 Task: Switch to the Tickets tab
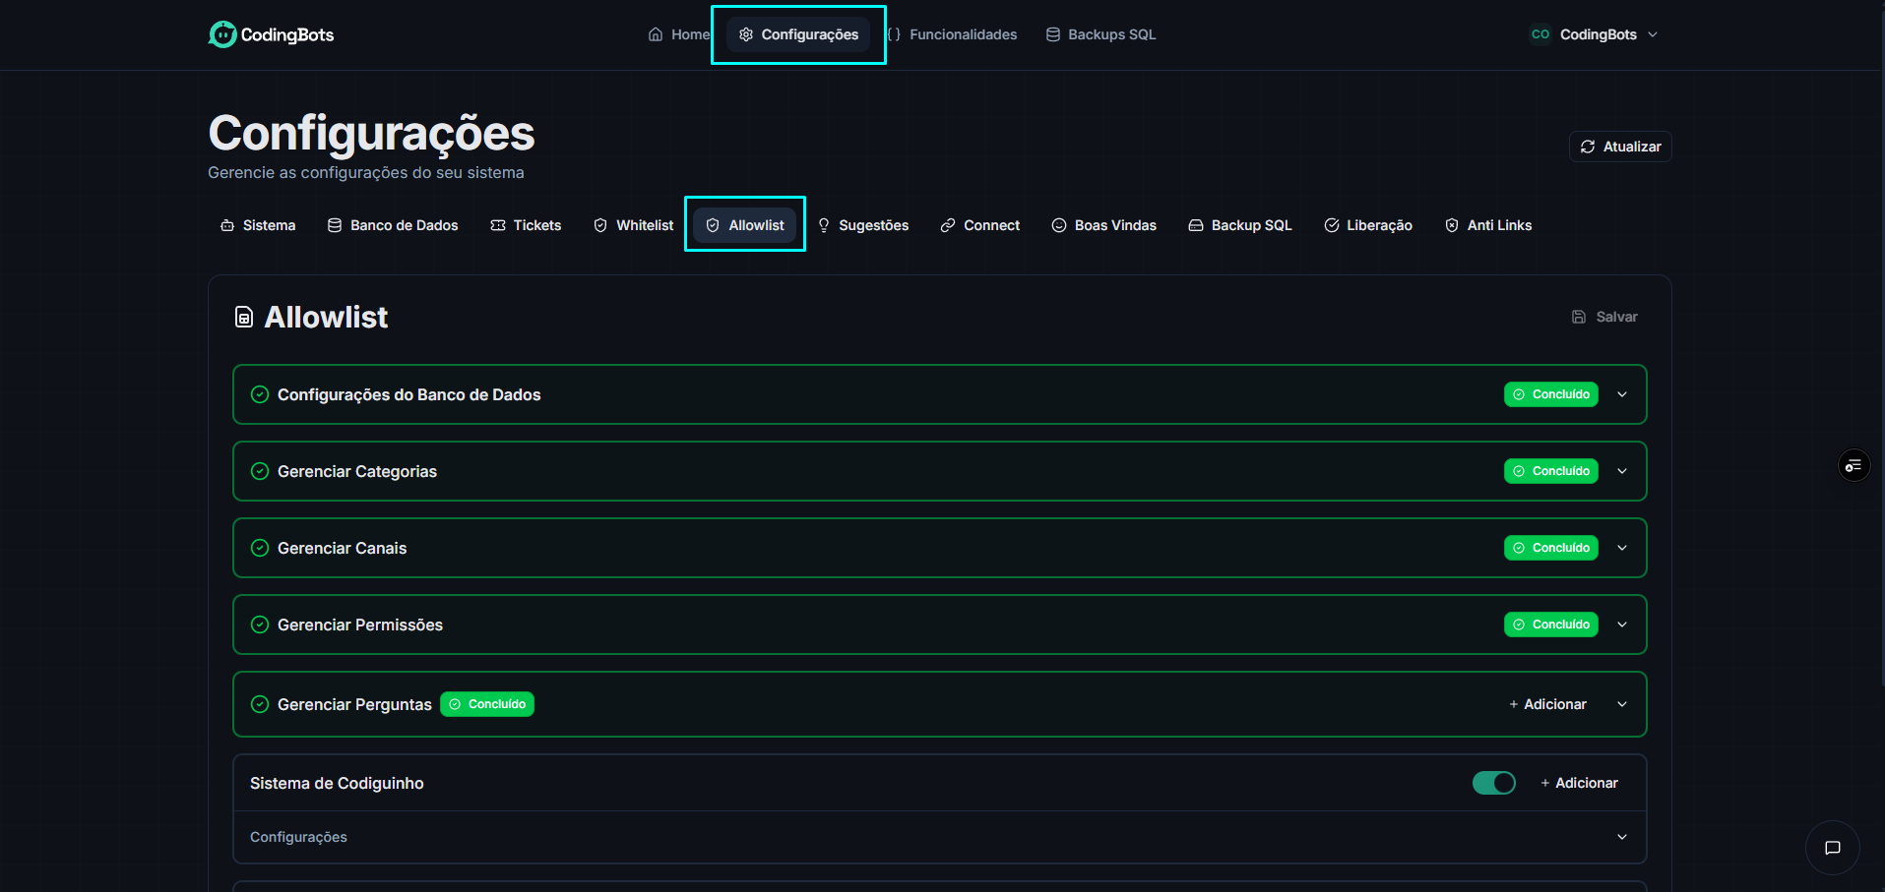click(x=526, y=225)
